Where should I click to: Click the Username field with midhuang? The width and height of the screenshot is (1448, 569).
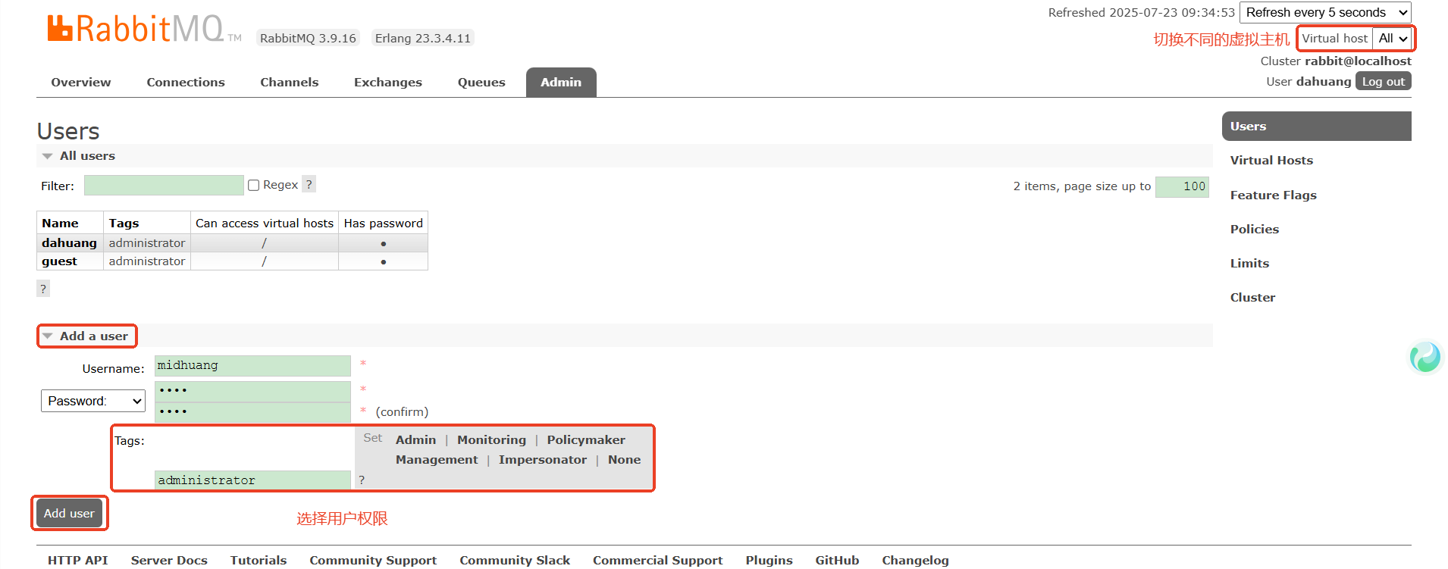[252, 365]
